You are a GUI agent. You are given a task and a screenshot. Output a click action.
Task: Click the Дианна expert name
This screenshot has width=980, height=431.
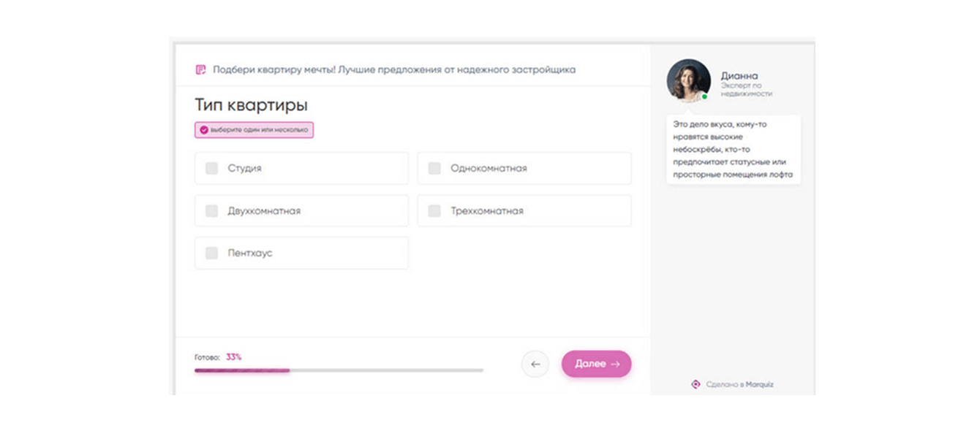point(739,75)
